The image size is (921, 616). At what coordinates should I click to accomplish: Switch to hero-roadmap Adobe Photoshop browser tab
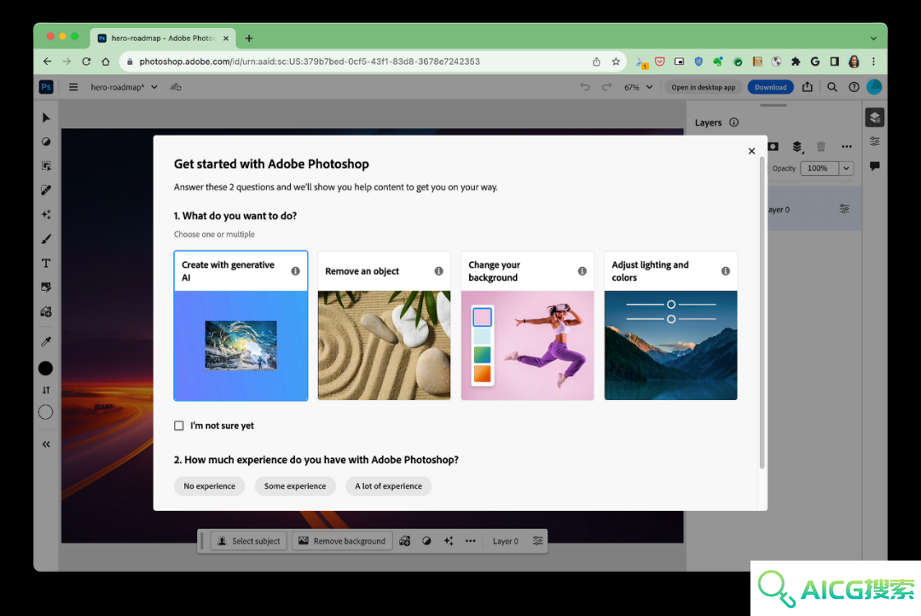163,38
